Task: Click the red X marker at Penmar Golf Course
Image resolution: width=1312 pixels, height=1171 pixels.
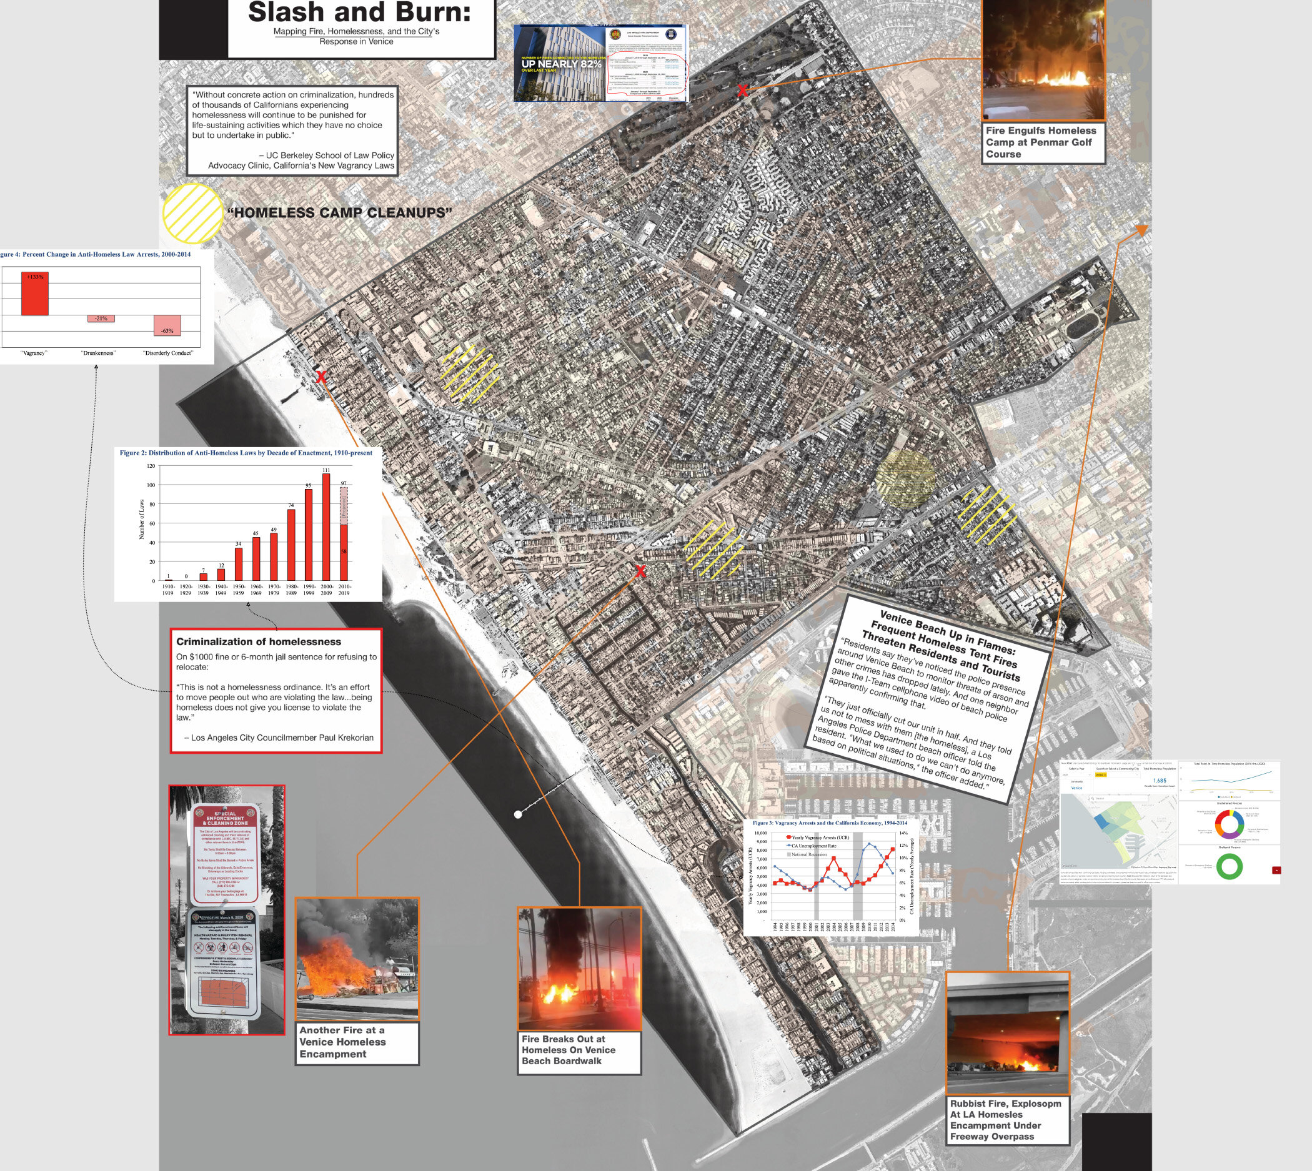Action: (x=742, y=91)
